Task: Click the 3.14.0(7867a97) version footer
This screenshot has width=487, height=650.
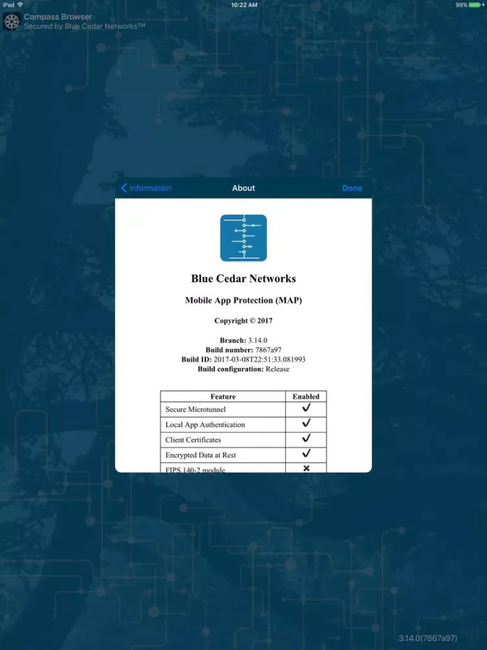Action: click(x=428, y=638)
